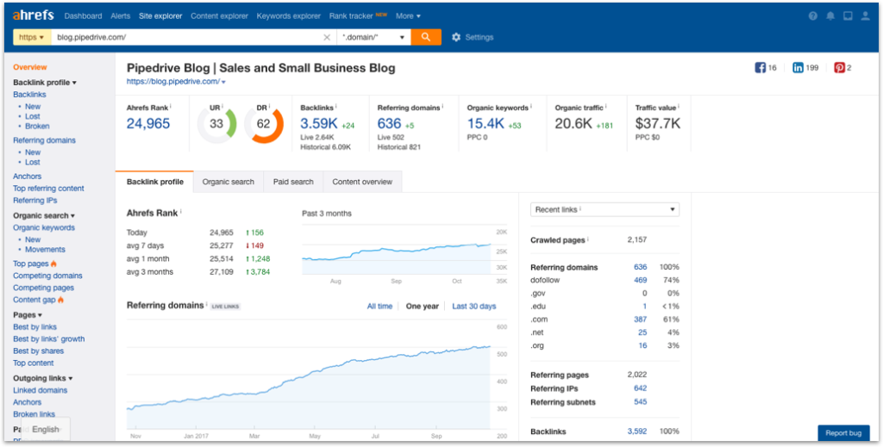Click info icon beside Traffic value
This screenshot has height=447, width=883.
coord(679,106)
